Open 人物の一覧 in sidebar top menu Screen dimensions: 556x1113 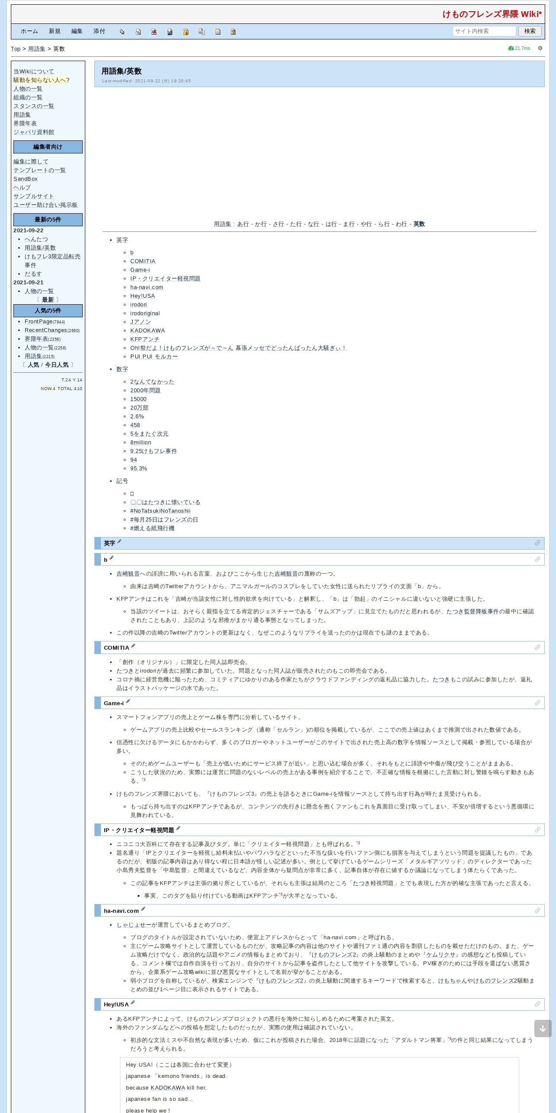[x=28, y=89]
